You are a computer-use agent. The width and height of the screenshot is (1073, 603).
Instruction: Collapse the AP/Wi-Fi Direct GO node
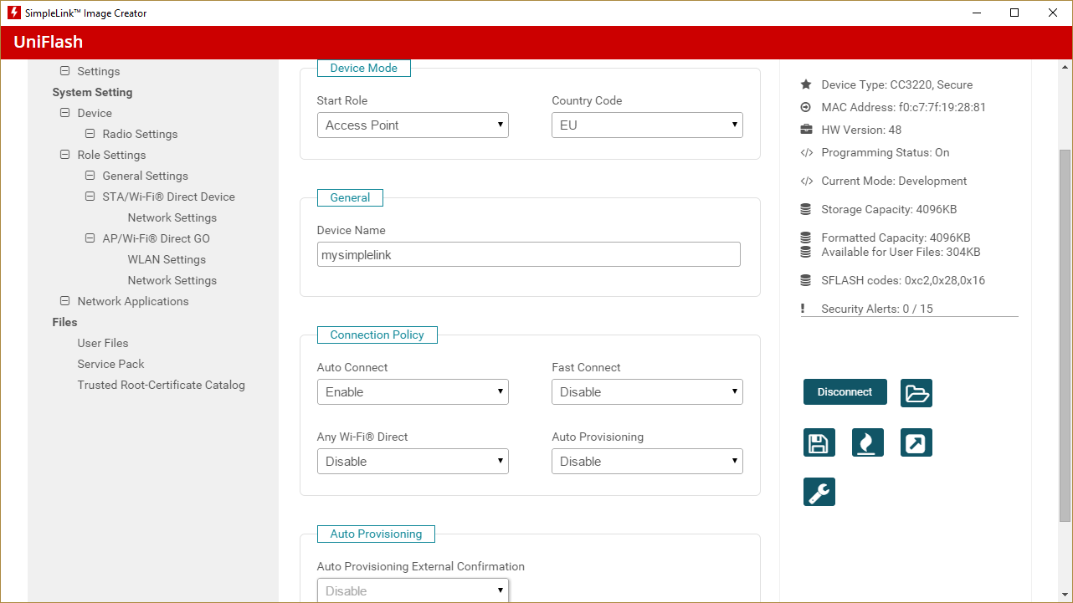click(90, 238)
